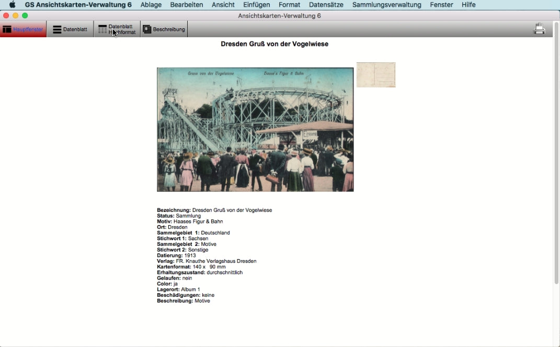560x347 pixels.
Task: Open the Hilfe menu
Action: pyautogui.click(x=468, y=5)
